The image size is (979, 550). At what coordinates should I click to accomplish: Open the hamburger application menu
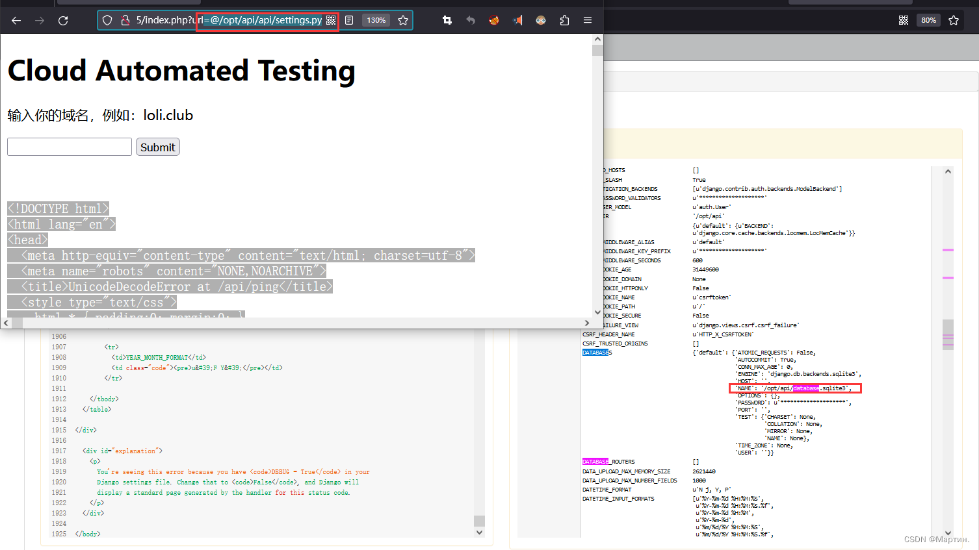tap(587, 20)
